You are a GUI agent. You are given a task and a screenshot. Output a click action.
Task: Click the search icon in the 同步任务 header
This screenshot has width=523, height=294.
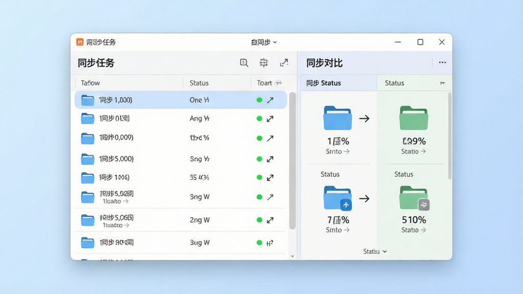point(244,63)
